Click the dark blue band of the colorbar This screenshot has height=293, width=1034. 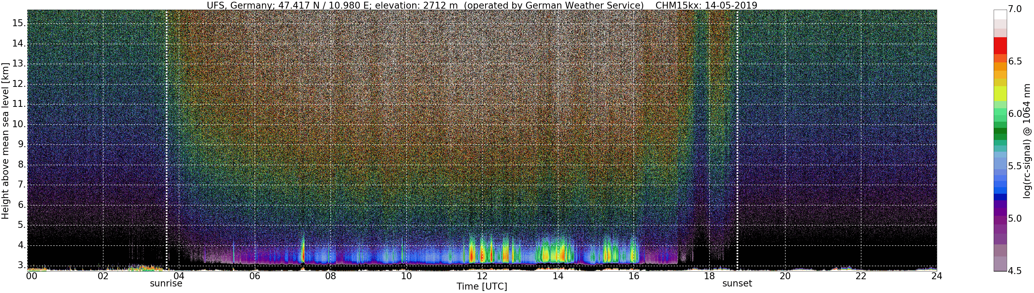pyautogui.click(x=1000, y=197)
